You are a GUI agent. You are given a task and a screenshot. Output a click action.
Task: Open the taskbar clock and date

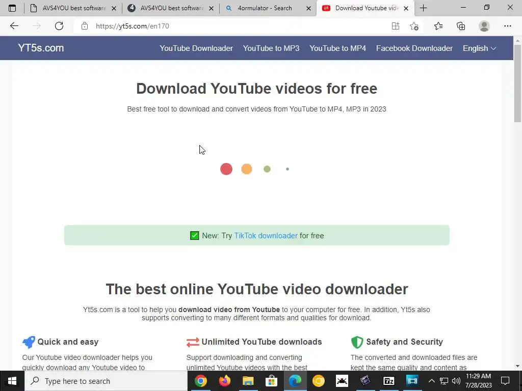tap(478, 381)
